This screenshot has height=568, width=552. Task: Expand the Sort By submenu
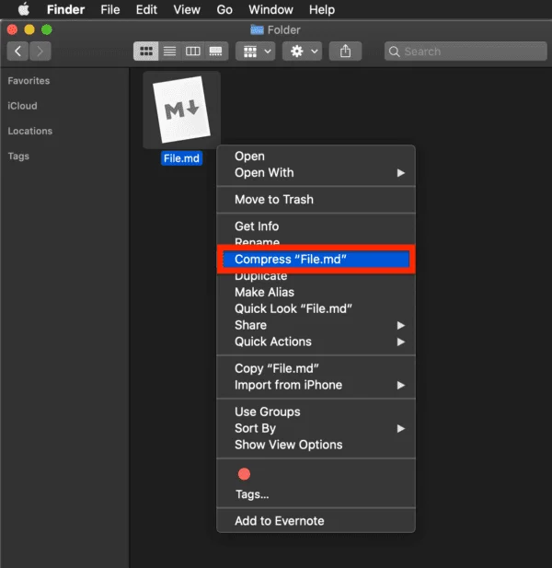pyautogui.click(x=316, y=429)
